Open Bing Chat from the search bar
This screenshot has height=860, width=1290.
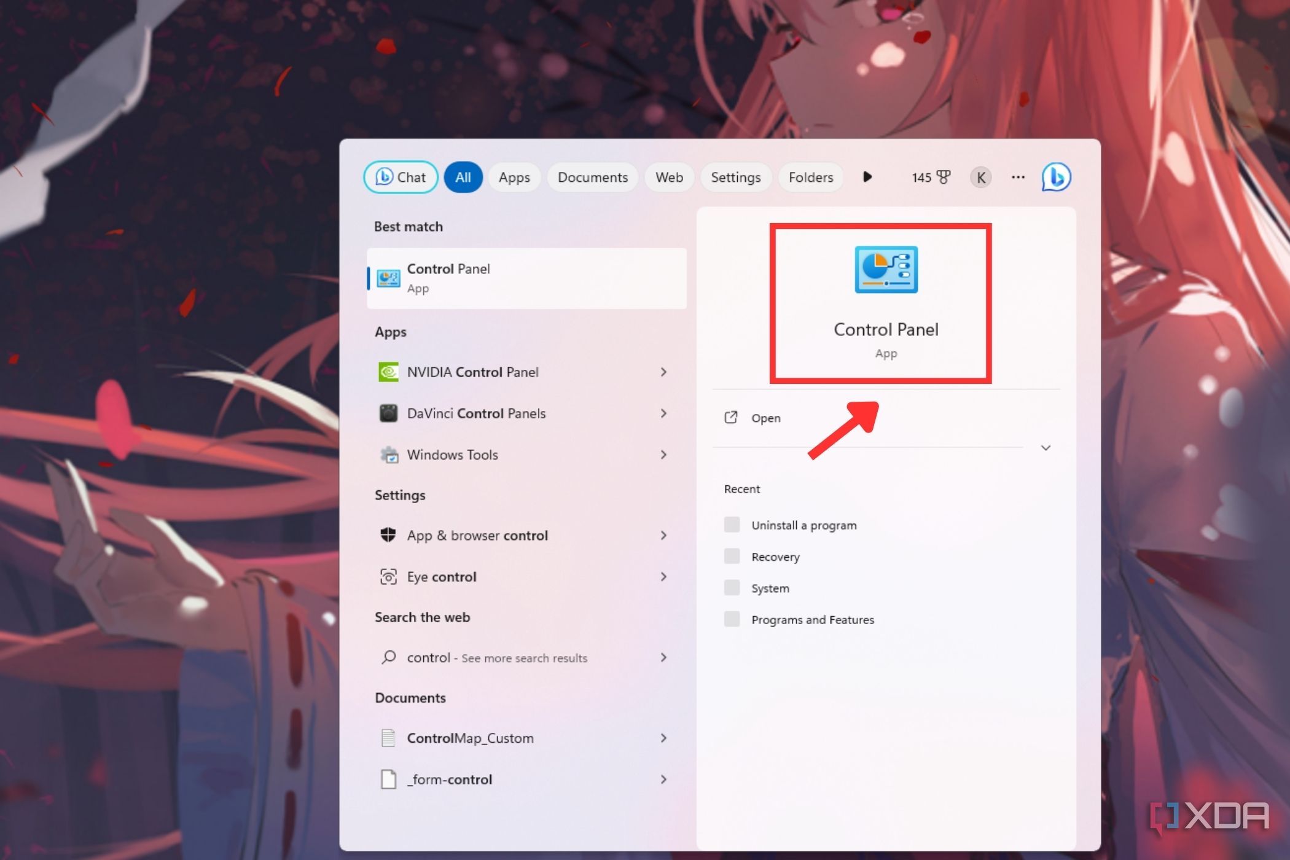coord(401,177)
